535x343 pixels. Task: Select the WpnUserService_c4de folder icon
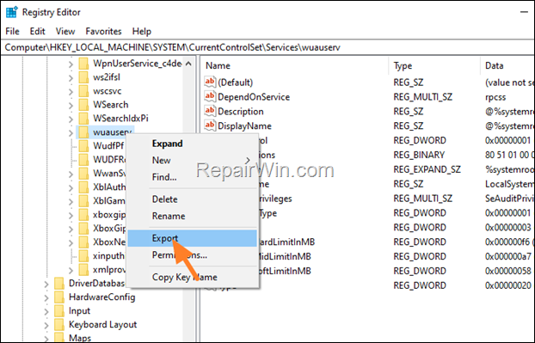(83, 64)
